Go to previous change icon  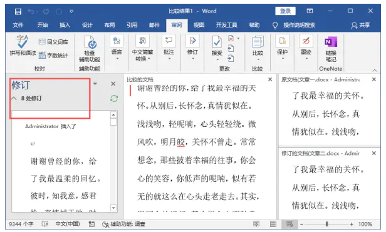(231, 49)
